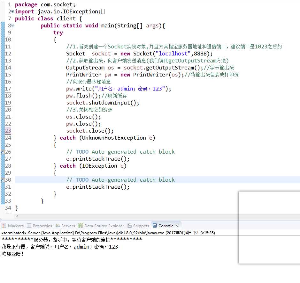Open the Data Source Explorer tab
This screenshot has height=283, width=300.
101,226
